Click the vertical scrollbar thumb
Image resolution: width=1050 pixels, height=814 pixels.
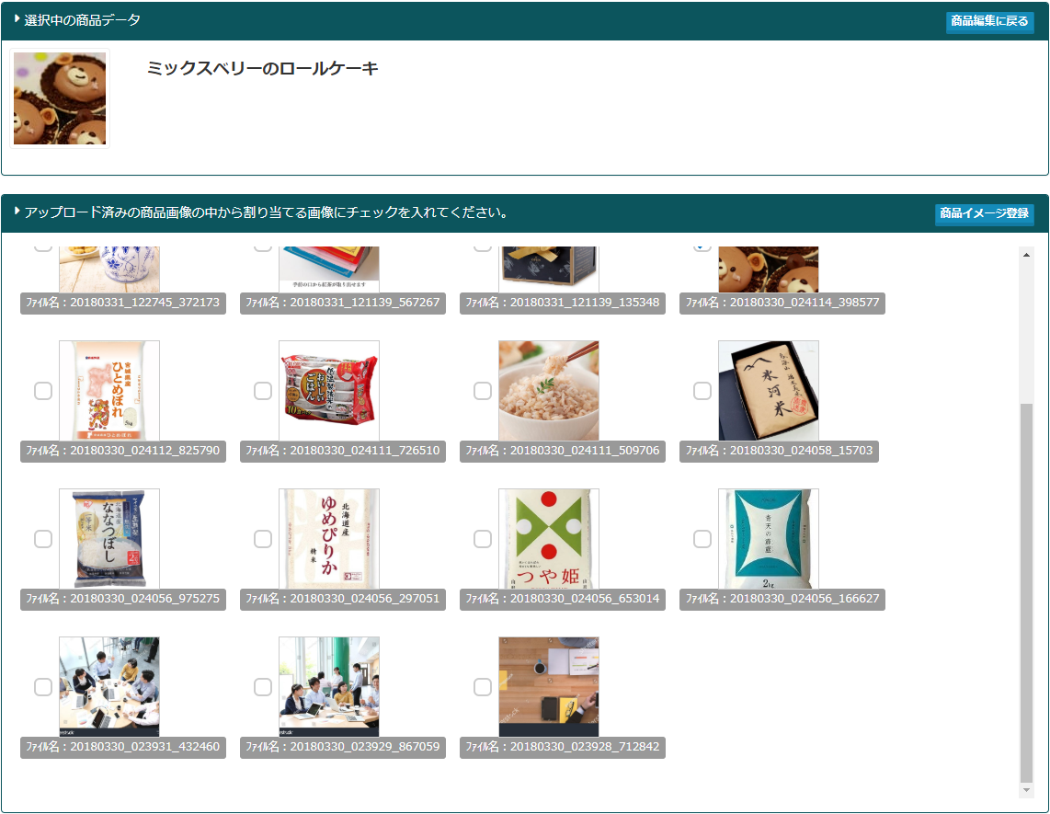click(1026, 589)
